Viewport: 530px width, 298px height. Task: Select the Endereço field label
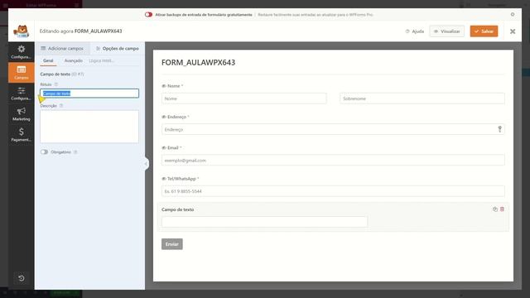click(x=176, y=117)
